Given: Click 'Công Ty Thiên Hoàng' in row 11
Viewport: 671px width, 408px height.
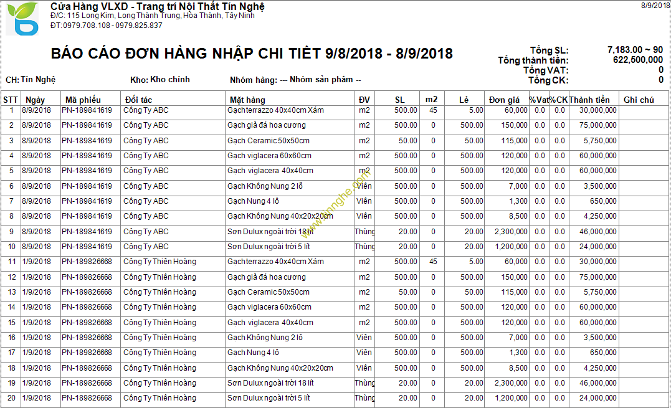Looking at the screenshot, I should 159,262.
